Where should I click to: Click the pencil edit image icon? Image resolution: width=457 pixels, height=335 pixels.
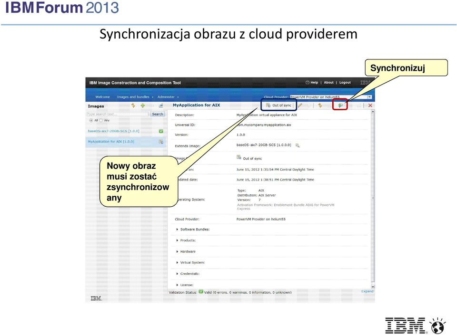[x=300, y=105]
